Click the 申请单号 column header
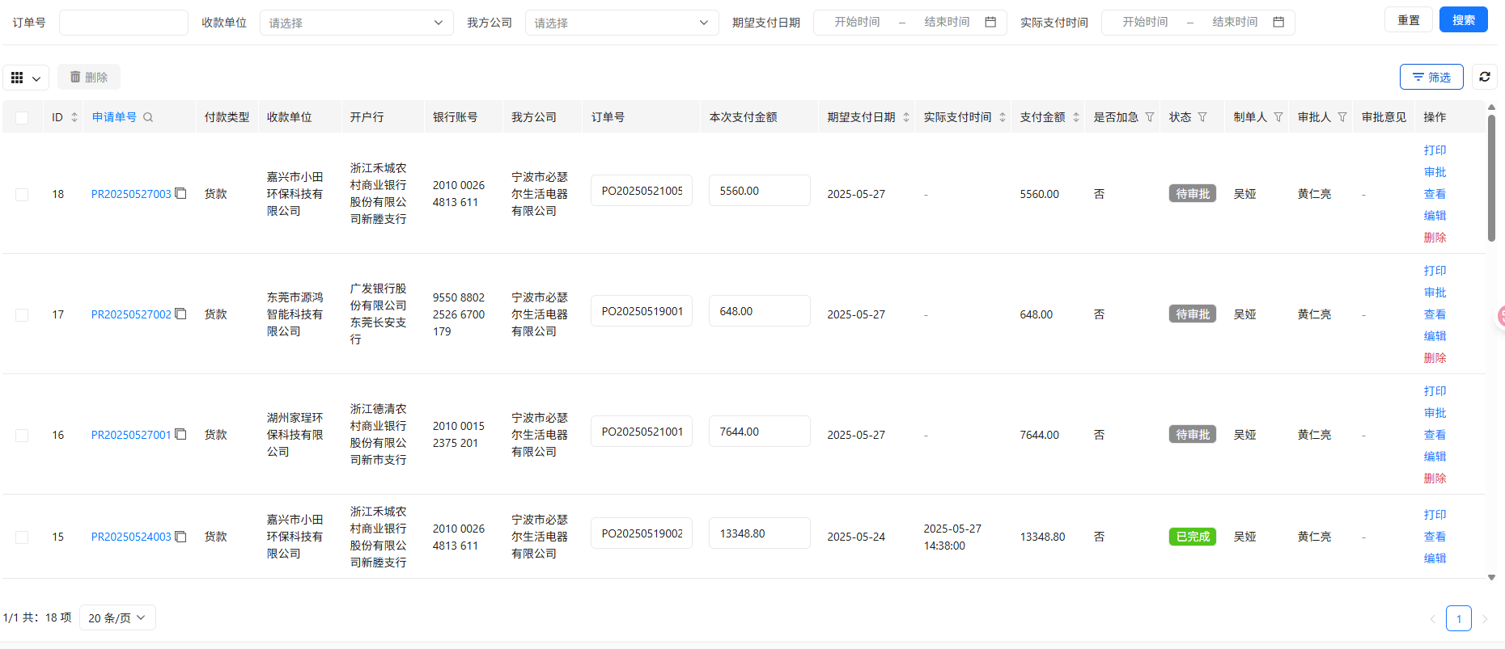Image resolution: width=1505 pixels, height=649 pixels. tap(114, 117)
